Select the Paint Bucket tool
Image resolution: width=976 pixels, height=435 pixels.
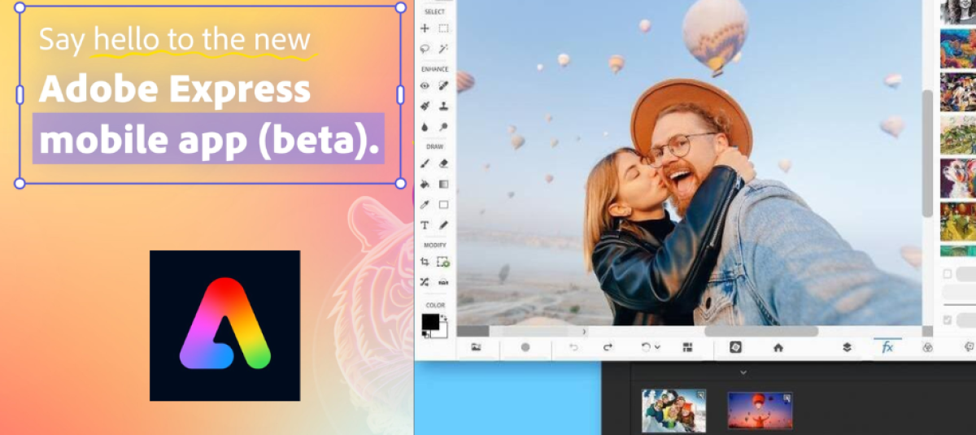click(x=425, y=185)
